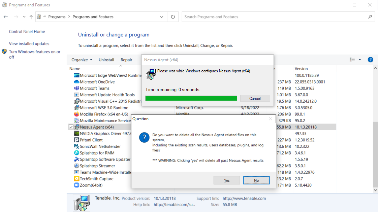
Task: Click the Refresh button beside address bar
Action: point(173,17)
